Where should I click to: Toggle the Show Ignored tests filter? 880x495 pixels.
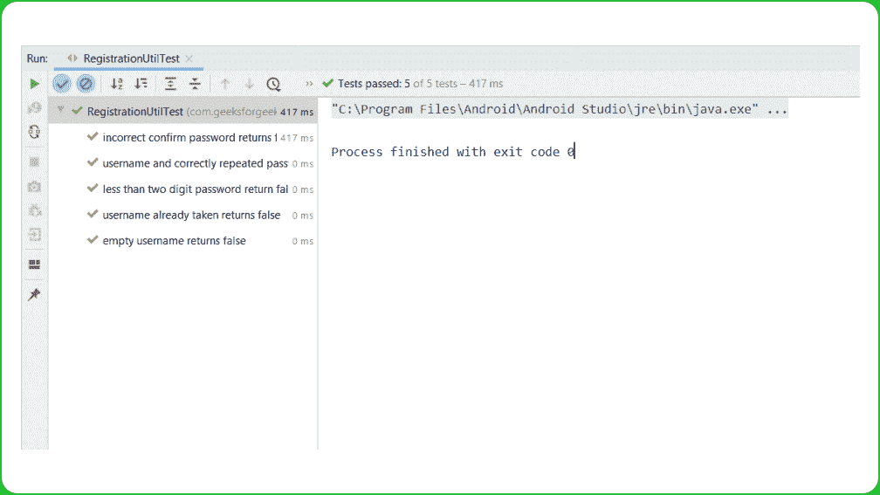85,84
